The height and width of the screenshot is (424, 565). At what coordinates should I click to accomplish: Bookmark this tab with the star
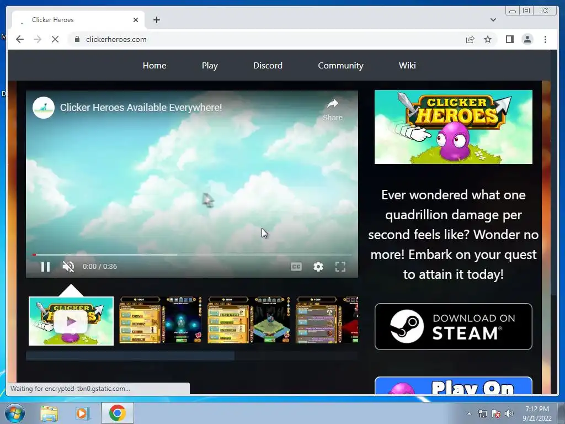tap(488, 39)
